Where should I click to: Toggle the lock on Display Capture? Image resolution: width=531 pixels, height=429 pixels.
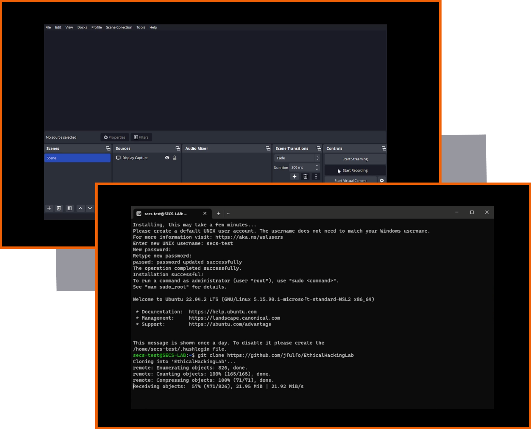pos(175,158)
